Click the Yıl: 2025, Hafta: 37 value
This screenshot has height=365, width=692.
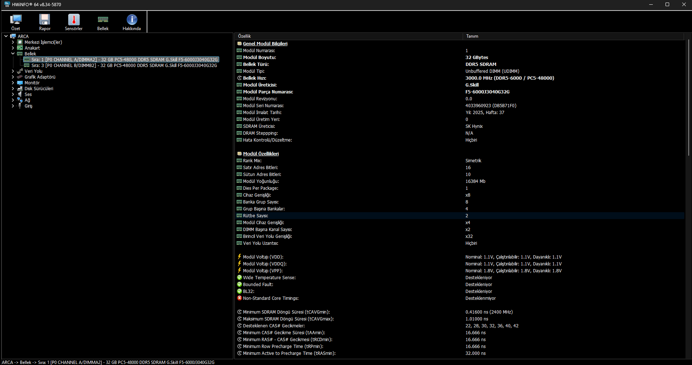coord(485,112)
